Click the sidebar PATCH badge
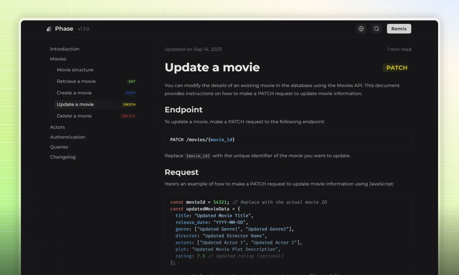The width and height of the screenshot is (459, 275). pyautogui.click(x=130, y=104)
